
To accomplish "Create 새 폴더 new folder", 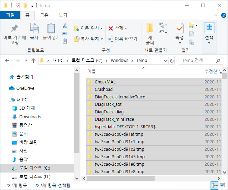I will (x=150, y=34).
